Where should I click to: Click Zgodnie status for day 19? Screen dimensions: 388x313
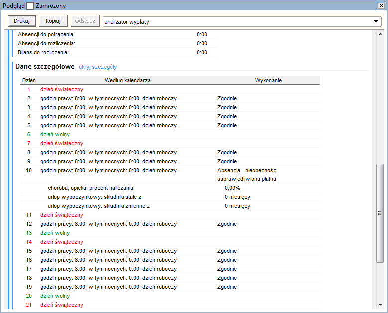tap(227, 287)
